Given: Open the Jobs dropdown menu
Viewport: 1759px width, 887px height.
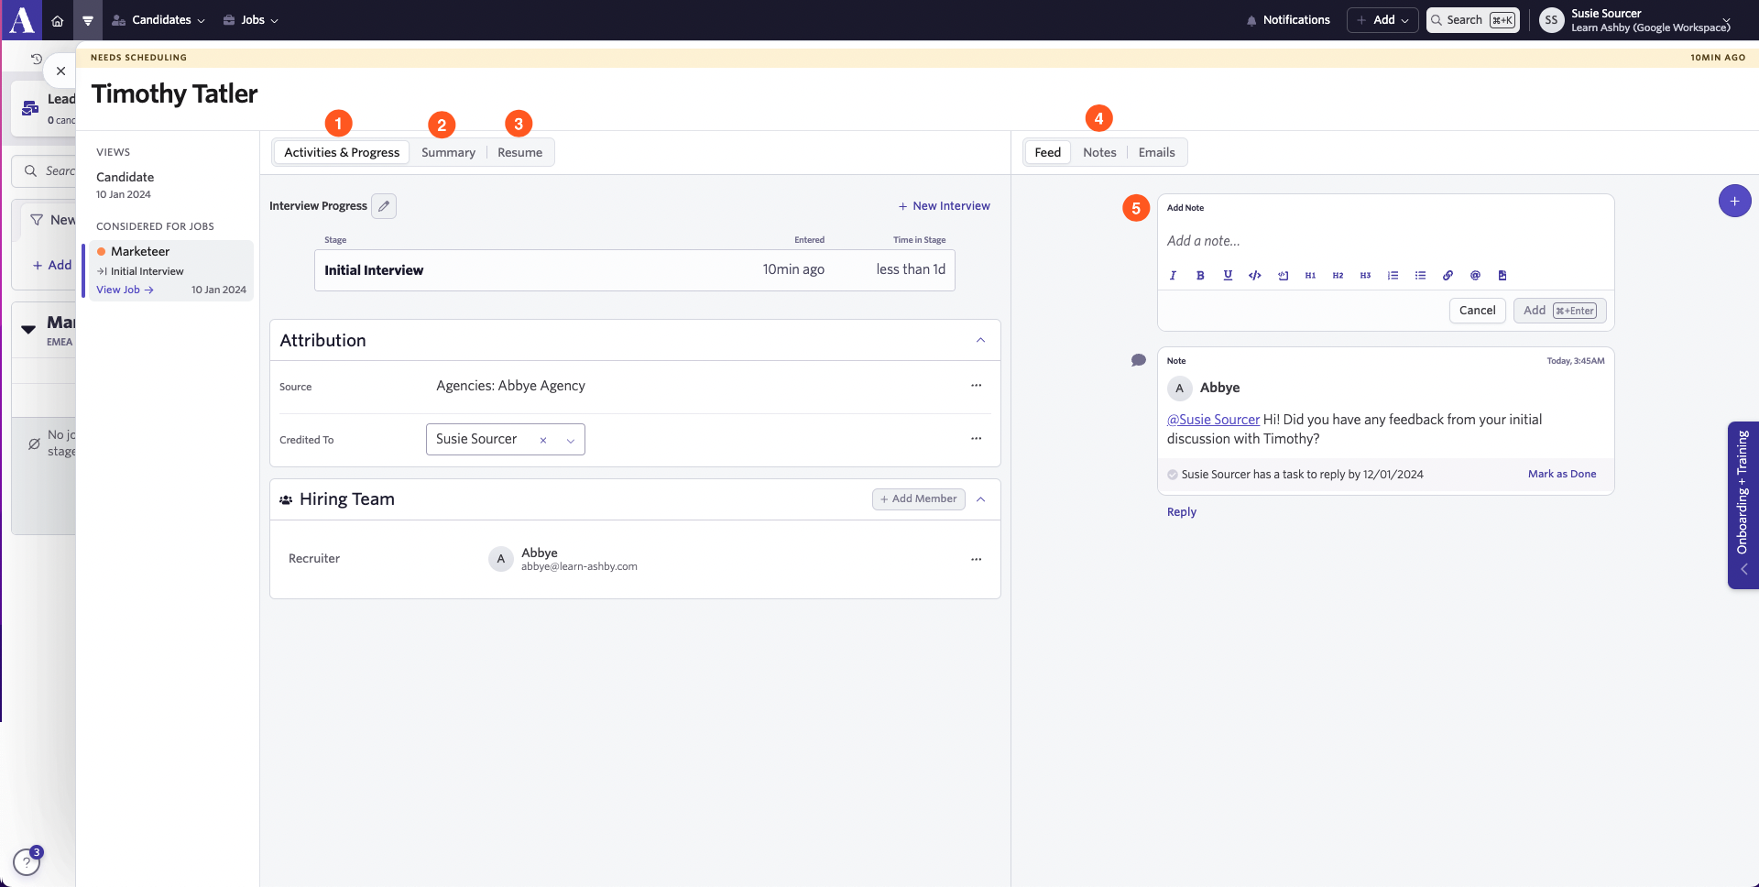Looking at the screenshot, I should point(251,20).
